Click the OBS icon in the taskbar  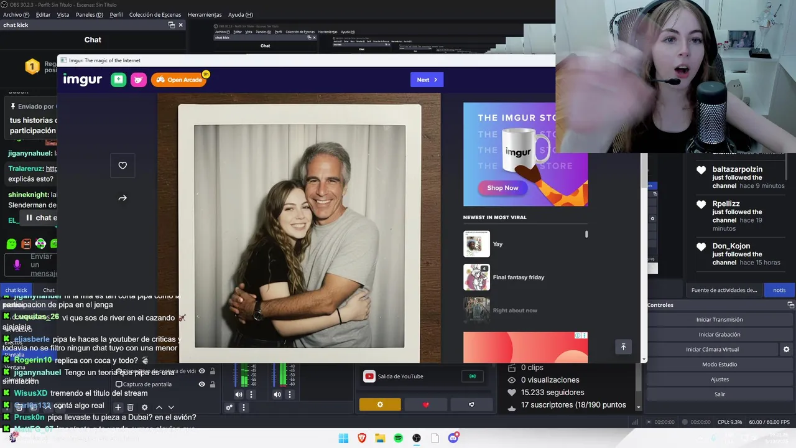tap(417, 438)
